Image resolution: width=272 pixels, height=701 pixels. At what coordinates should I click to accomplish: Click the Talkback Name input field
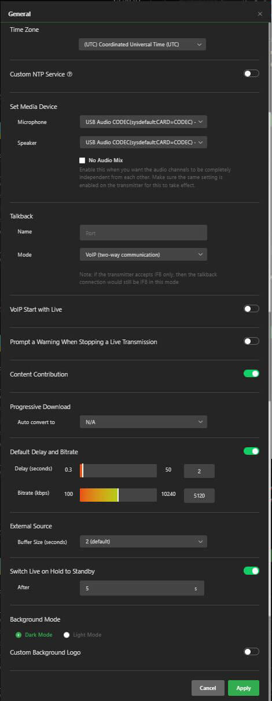click(x=143, y=233)
